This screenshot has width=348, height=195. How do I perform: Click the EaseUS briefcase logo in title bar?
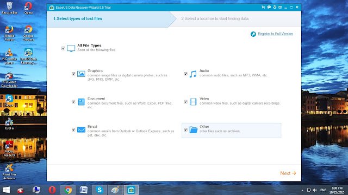coord(52,8)
